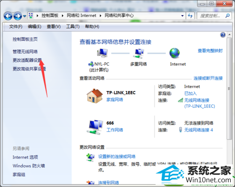The image size is (235, 187).
Task: Open 查看完整映射 link
Action: coord(210,51)
